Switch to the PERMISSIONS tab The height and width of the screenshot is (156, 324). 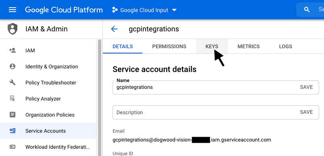tap(169, 47)
